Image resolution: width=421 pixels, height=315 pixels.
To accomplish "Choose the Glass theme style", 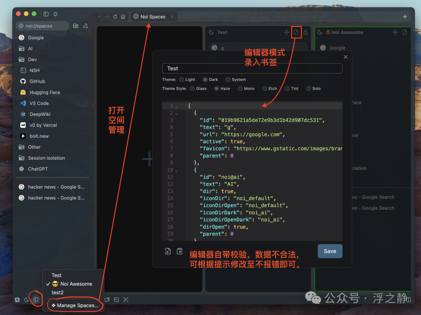I will (x=192, y=89).
